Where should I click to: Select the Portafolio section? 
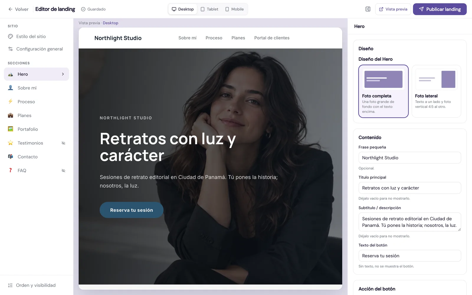pyautogui.click(x=37, y=129)
